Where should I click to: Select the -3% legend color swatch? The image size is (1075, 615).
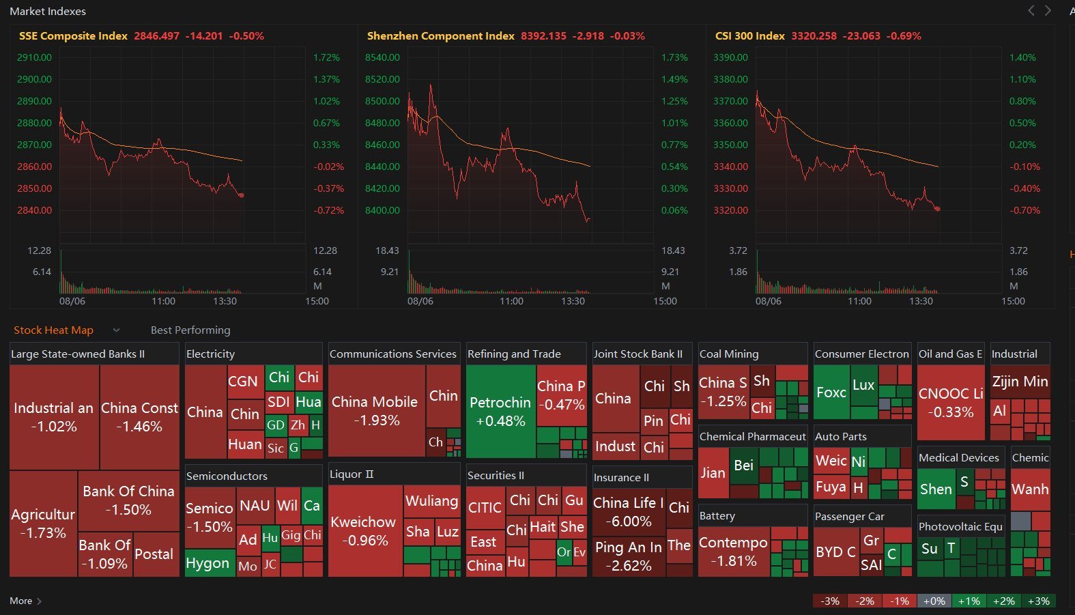pos(830,601)
